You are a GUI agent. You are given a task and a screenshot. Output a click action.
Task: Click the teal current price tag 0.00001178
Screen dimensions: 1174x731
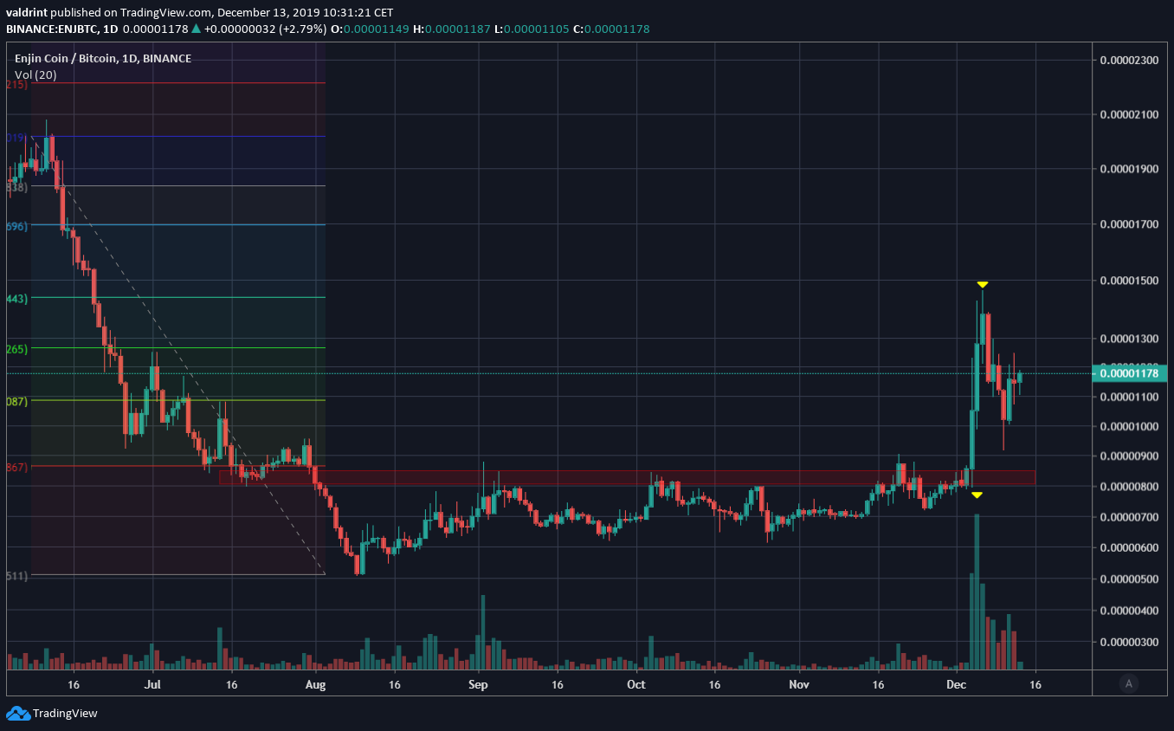click(x=1129, y=372)
